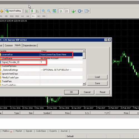Image resolution: width=139 pixels, height=139 pixels.
Task: Expand the Indicators dropdown arrow
Action: tap(75, 11)
